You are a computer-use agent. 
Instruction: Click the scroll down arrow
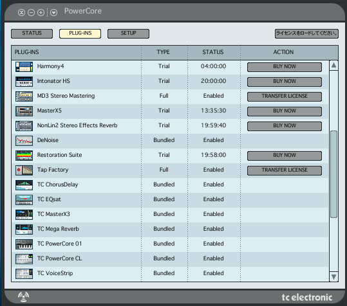pyautogui.click(x=333, y=276)
